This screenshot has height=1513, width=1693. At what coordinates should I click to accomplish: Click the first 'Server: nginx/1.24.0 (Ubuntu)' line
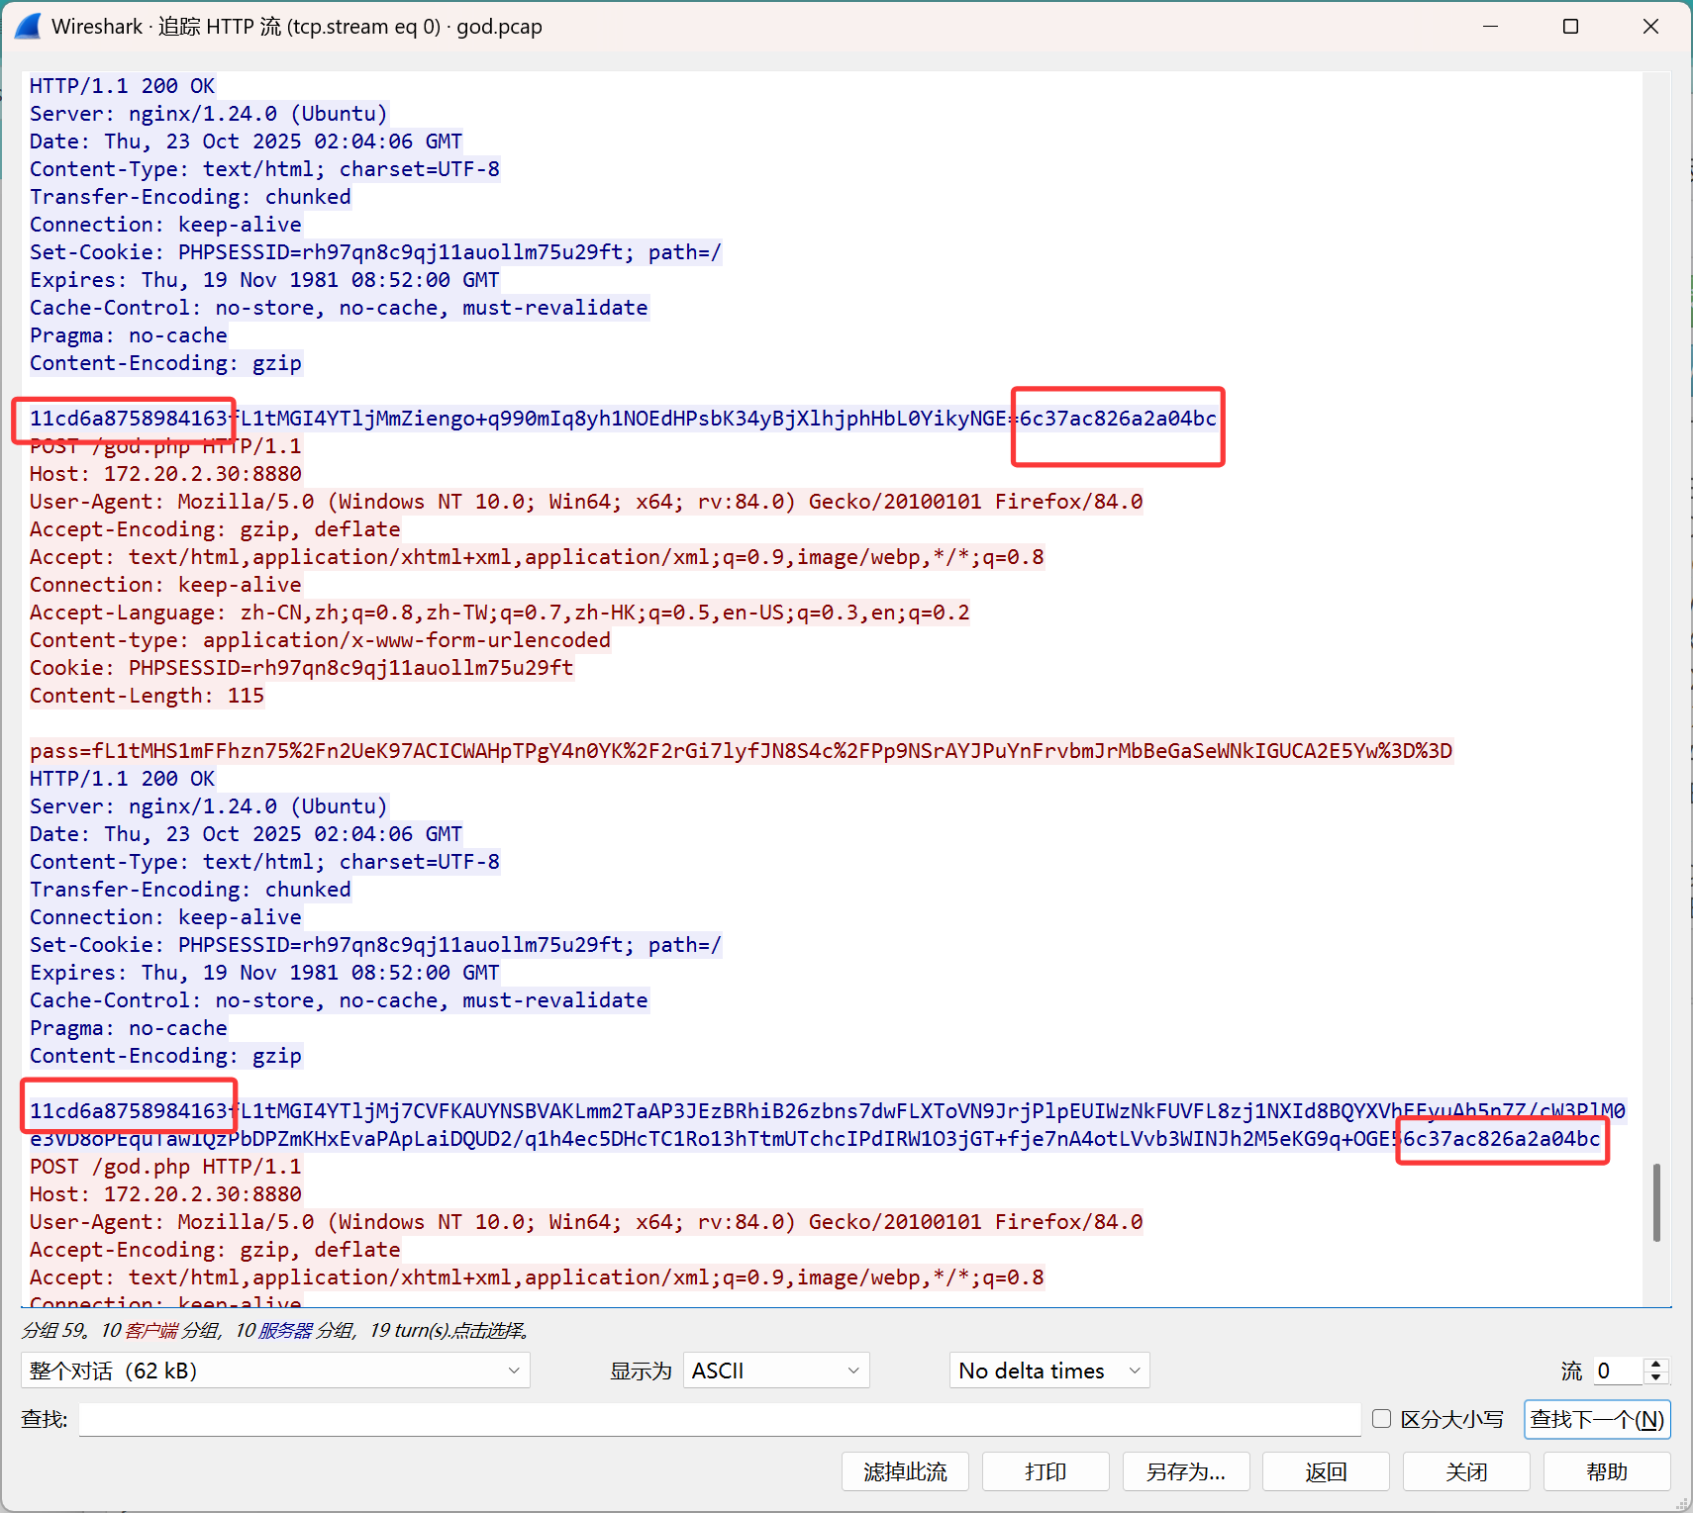pyautogui.click(x=208, y=114)
